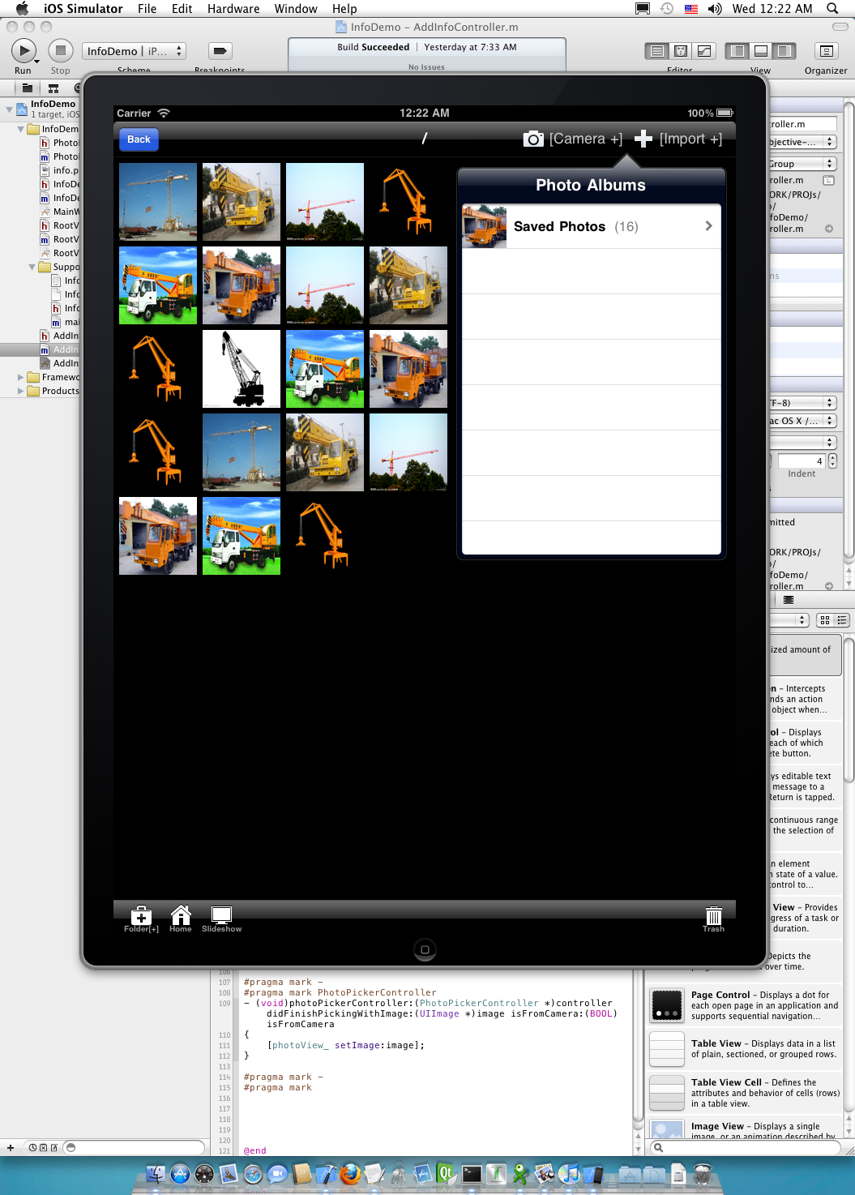The height and width of the screenshot is (1195, 855).
Task: Open Finder from the Dock
Action: (x=156, y=1174)
